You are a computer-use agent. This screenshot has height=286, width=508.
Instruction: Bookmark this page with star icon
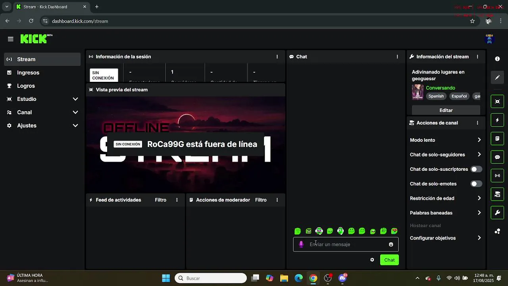[472, 21]
